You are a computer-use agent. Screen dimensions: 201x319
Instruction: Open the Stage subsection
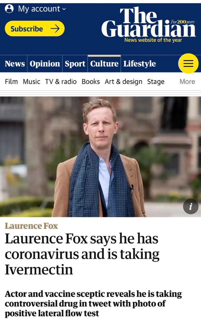[x=156, y=82]
